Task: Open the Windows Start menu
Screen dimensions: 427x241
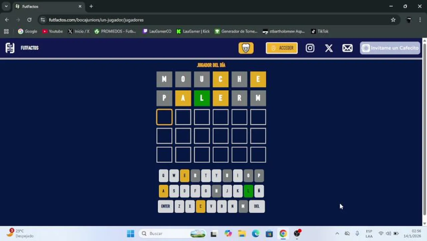Action: tap(130, 234)
